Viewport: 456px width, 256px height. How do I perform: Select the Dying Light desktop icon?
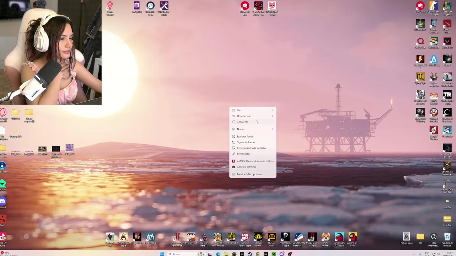coord(420,79)
